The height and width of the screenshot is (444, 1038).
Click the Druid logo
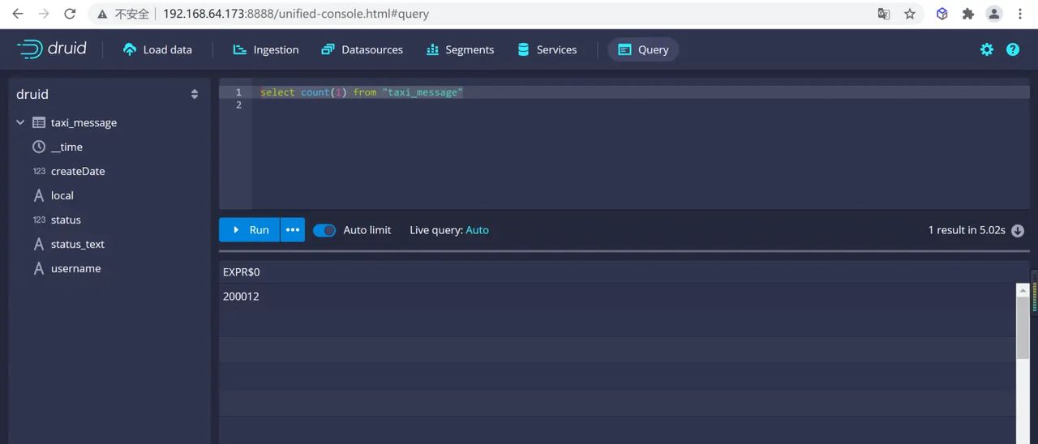point(51,49)
